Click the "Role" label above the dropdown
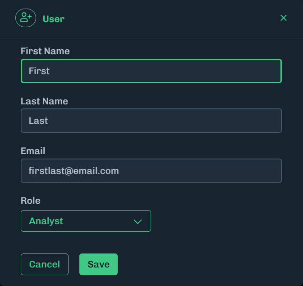The width and height of the screenshot is (303, 286). tap(31, 201)
